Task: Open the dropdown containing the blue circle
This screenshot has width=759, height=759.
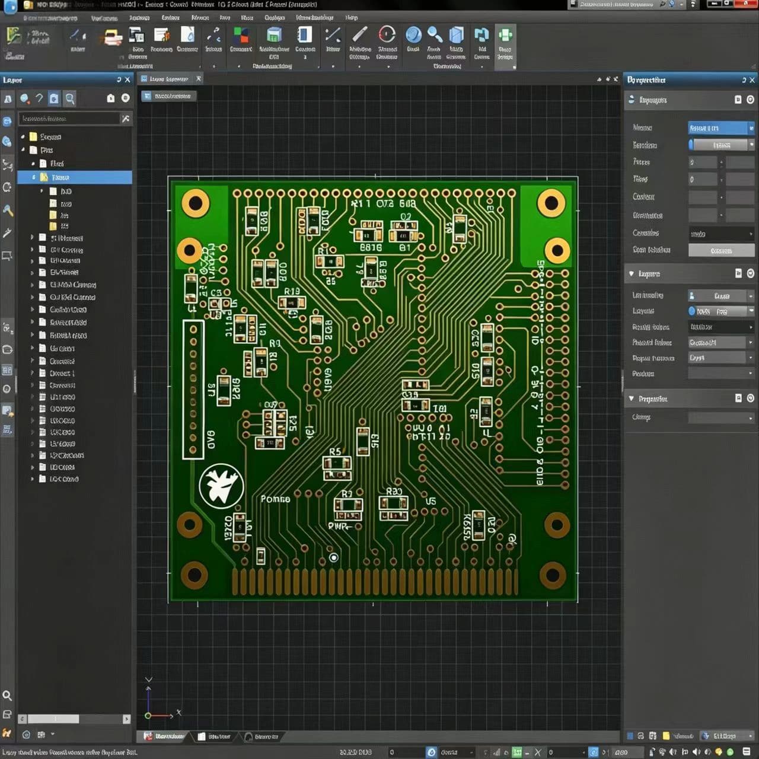Action: [721, 311]
